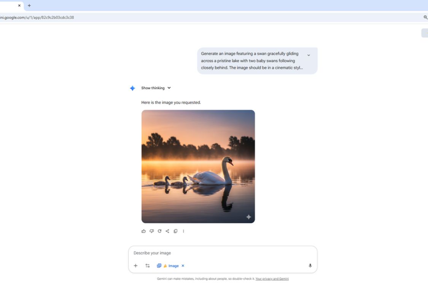428x285 pixels.
Task: Open a new browser tab
Action: 29,5
